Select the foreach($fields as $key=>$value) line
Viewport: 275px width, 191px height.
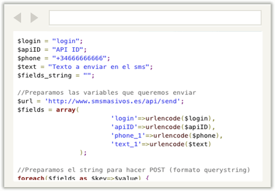tap(83, 178)
